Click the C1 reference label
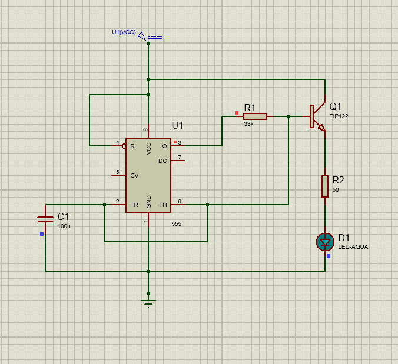Viewport: 398px width, 364px height. (63, 217)
